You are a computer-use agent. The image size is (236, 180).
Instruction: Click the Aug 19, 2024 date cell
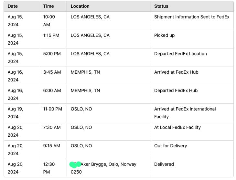tap(16, 112)
